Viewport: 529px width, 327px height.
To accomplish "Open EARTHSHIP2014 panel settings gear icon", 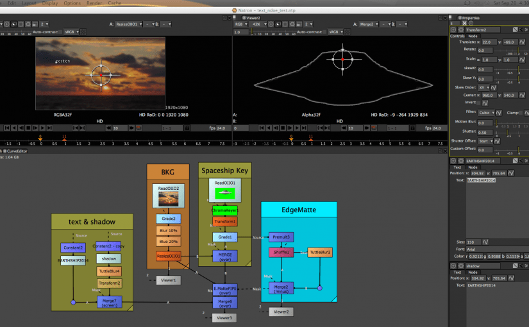I will 460,161.
